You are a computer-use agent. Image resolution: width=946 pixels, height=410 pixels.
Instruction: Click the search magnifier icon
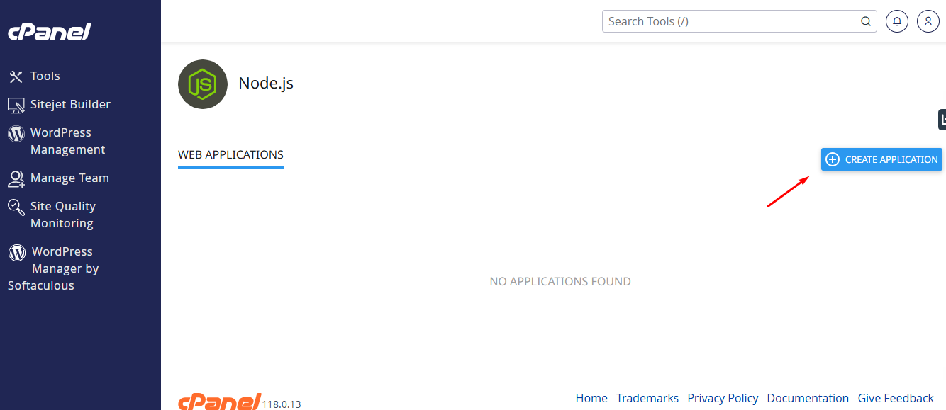click(x=866, y=21)
